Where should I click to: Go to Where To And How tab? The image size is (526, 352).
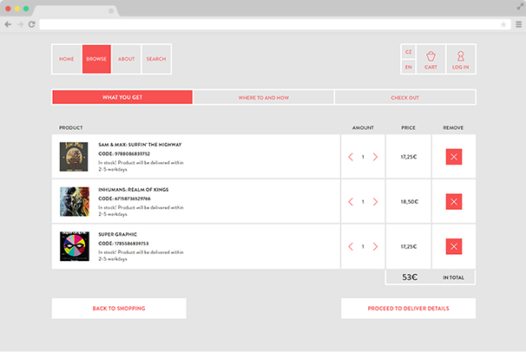click(263, 97)
